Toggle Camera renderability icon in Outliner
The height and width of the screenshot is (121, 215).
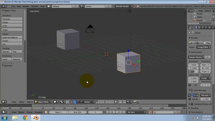tap(211, 21)
